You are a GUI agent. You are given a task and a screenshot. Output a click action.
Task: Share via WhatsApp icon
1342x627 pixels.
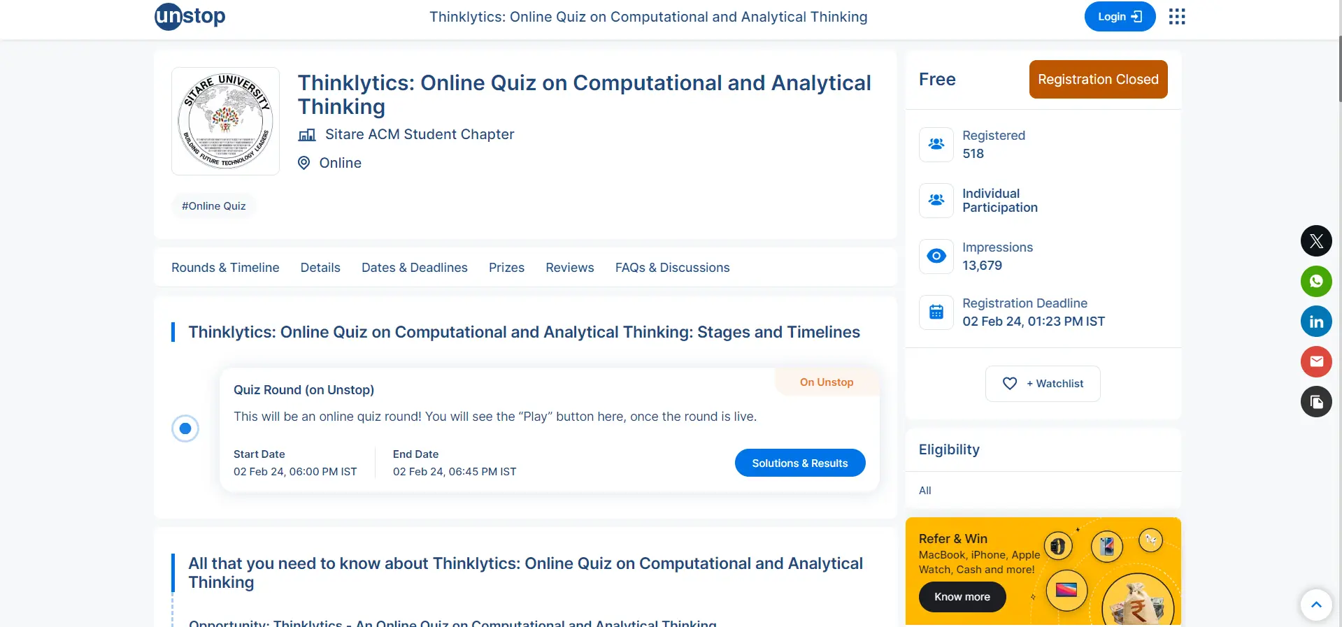[x=1316, y=282]
